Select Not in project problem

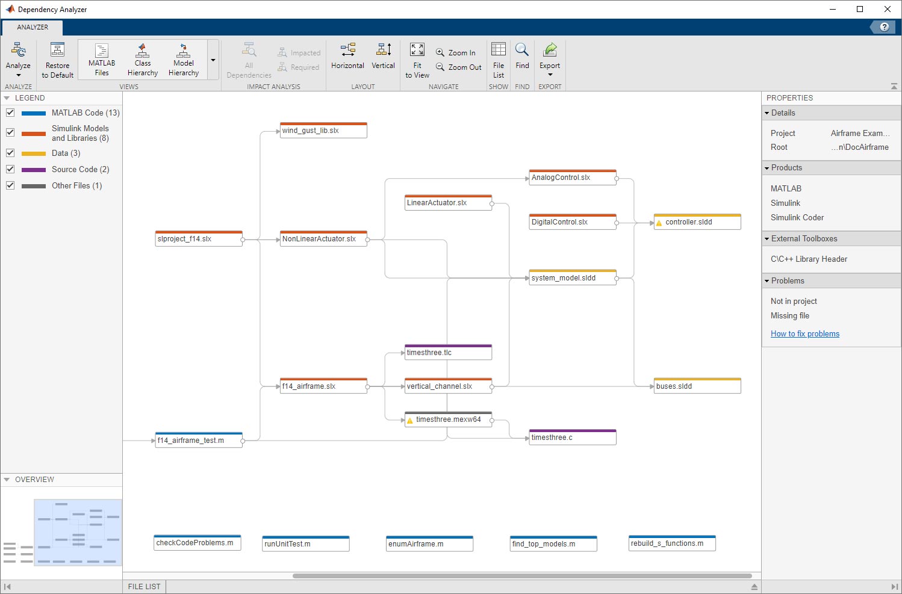pos(794,302)
